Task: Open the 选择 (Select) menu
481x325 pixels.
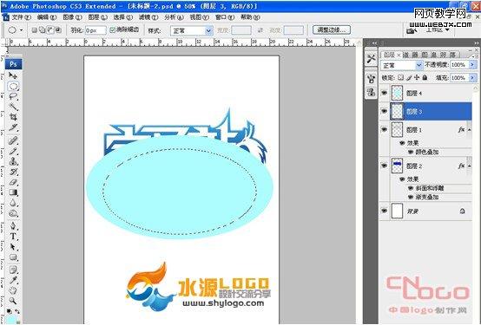Action: click(x=122, y=17)
